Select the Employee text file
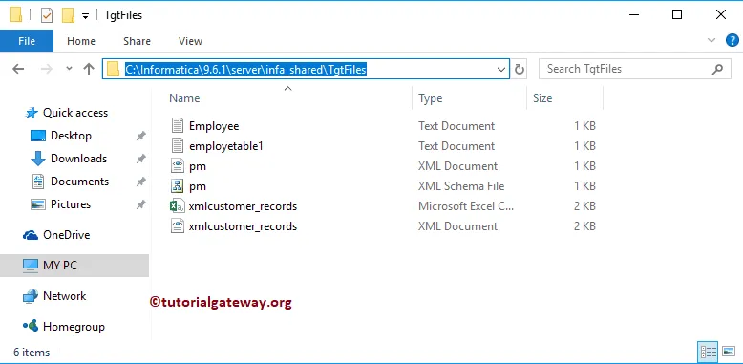 (x=214, y=126)
